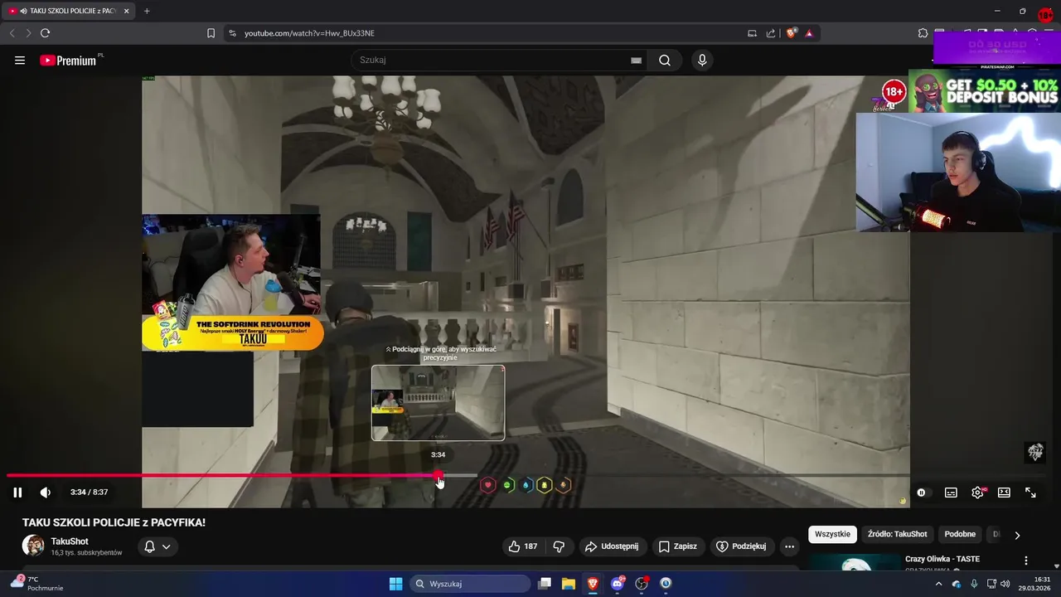Like the video (187)
The image size is (1061, 597).
click(x=522, y=546)
